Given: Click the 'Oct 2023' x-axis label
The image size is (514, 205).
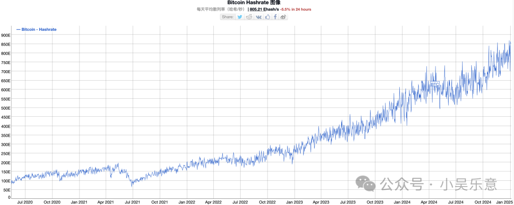Looking at the screenshot, I should pos(375,202).
